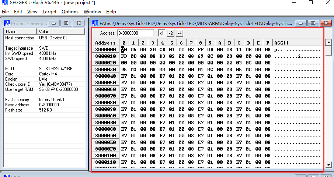Click the column F header in hex view

click(268, 43)
